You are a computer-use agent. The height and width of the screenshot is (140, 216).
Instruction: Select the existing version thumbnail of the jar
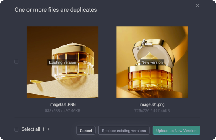(62, 62)
